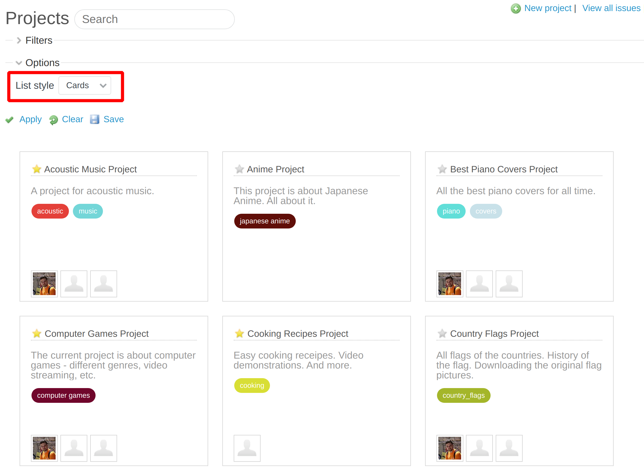
Task: Select the japanese anime tag
Action: (265, 221)
